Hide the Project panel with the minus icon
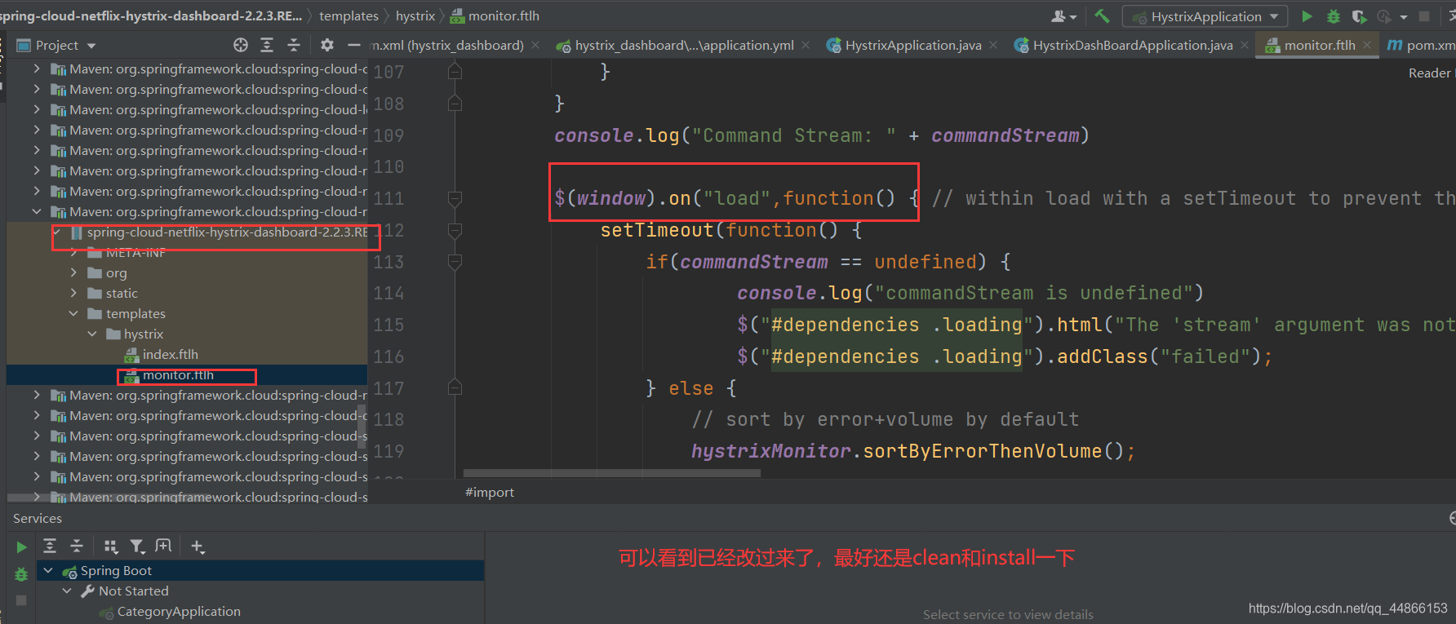 (353, 45)
